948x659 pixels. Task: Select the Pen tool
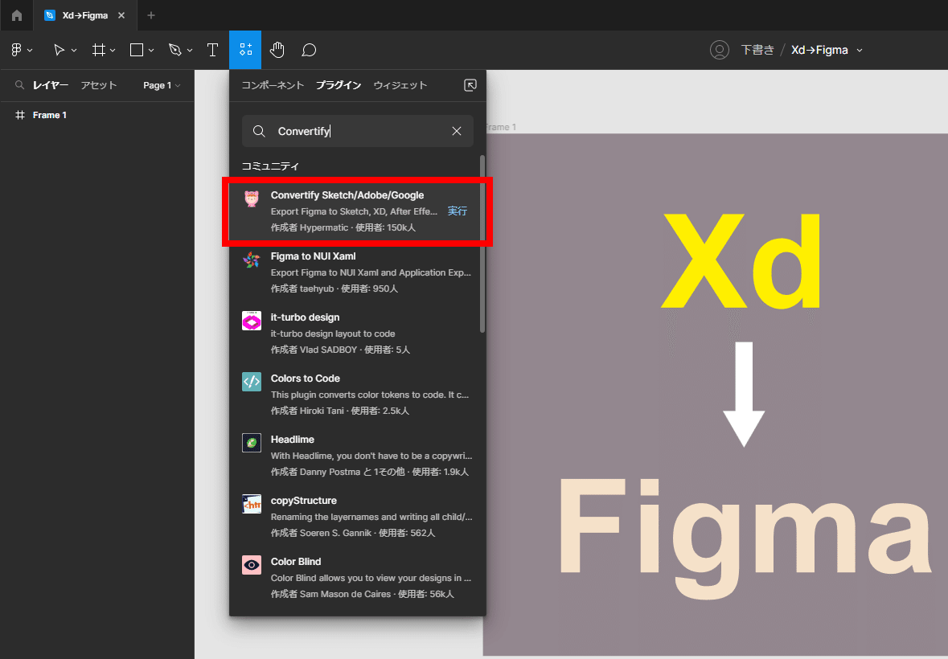coord(175,49)
